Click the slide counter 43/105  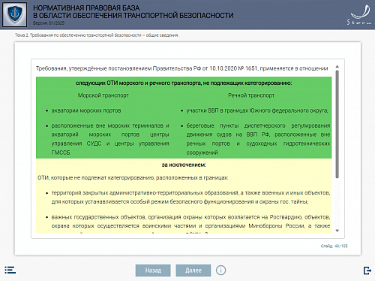coord(334,246)
